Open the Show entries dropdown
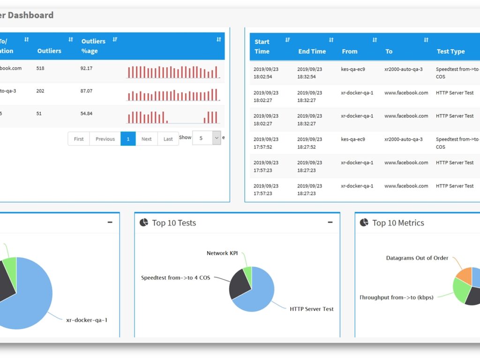The image size is (480, 360). [x=216, y=138]
